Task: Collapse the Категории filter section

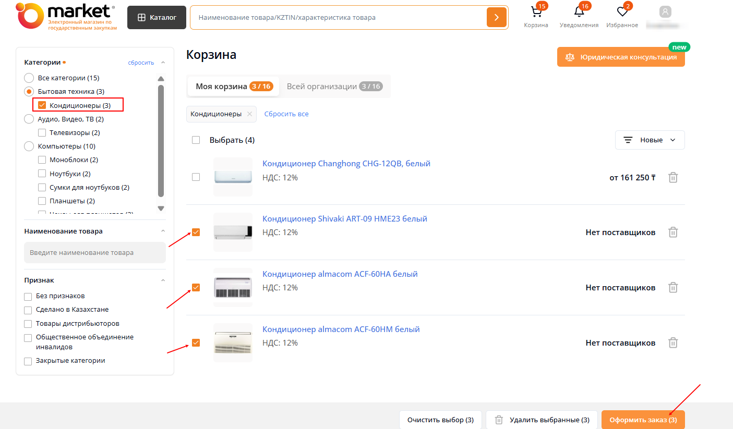Action: pyautogui.click(x=163, y=63)
